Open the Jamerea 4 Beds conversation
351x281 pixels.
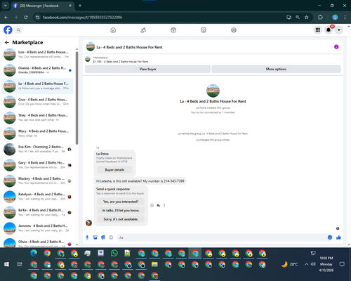[37, 228]
